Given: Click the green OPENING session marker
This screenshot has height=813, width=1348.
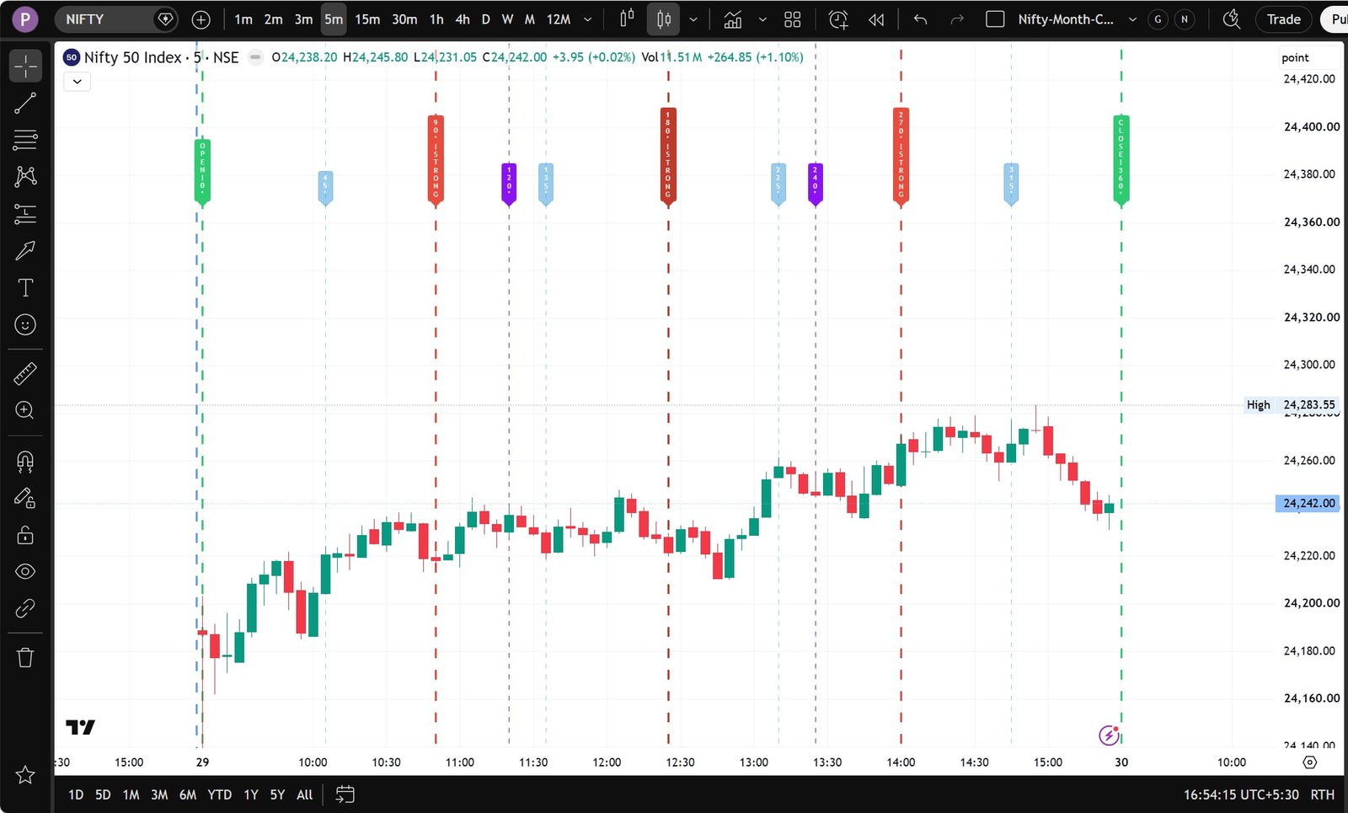Looking at the screenshot, I should point(202,172).
